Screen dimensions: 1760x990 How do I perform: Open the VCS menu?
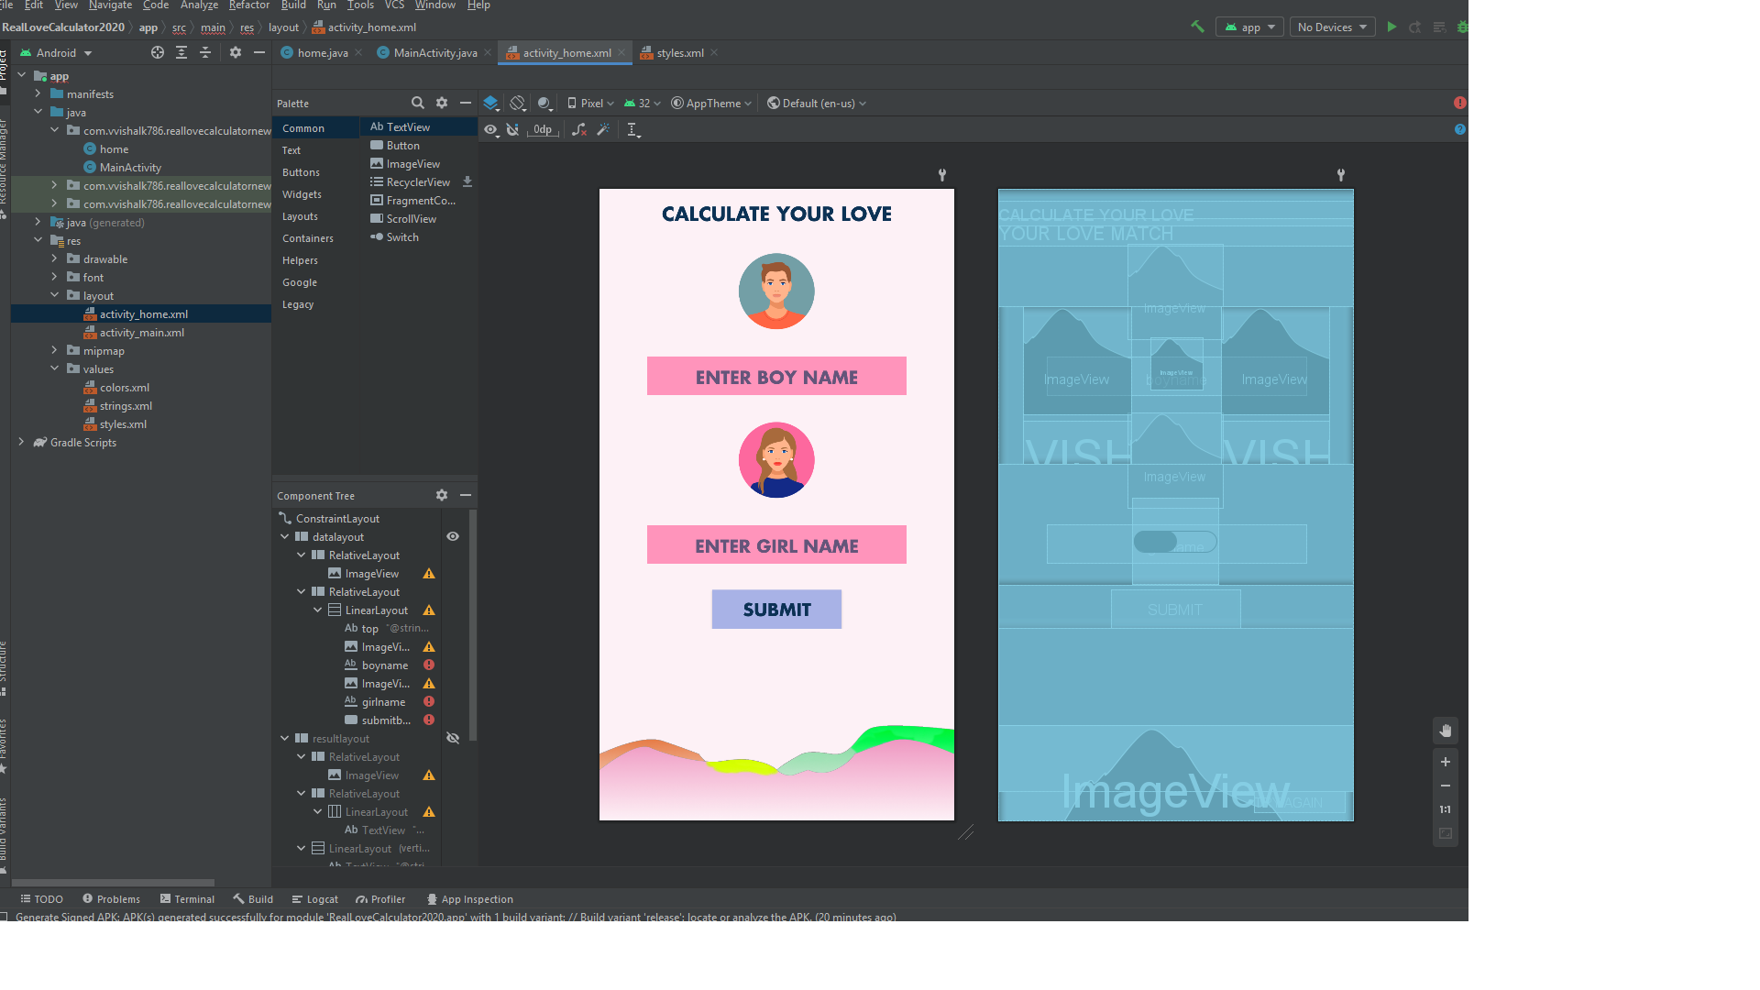[x=394, y=5]
